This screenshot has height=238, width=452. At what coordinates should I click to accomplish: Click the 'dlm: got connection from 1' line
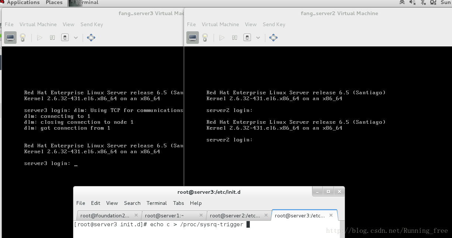[67, 128]
